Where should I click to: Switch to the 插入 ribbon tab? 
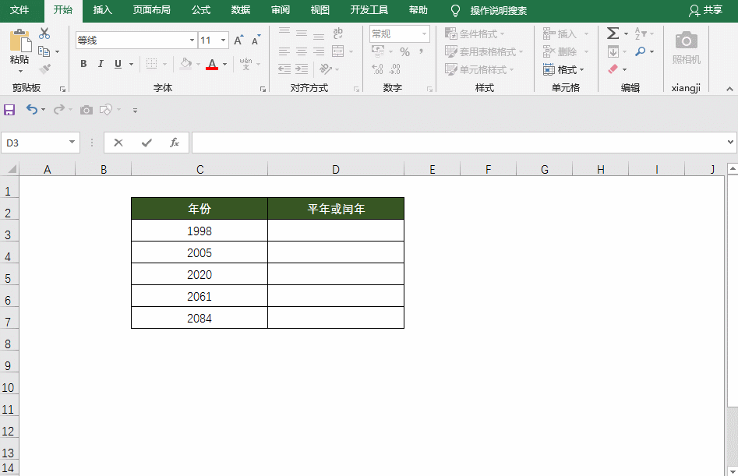tap(103, 10)
